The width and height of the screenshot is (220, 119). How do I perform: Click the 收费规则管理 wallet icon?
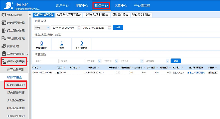click(4, 23)
